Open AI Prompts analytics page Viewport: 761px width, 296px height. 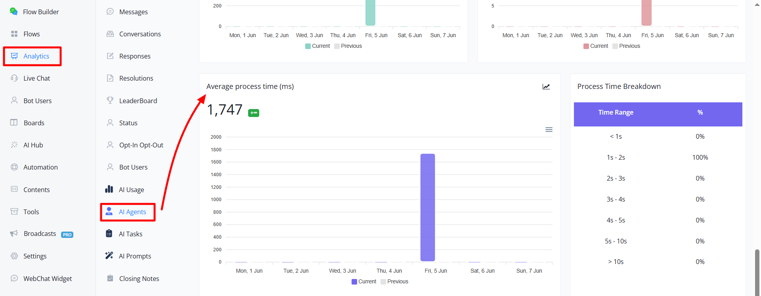coord(135,256)
